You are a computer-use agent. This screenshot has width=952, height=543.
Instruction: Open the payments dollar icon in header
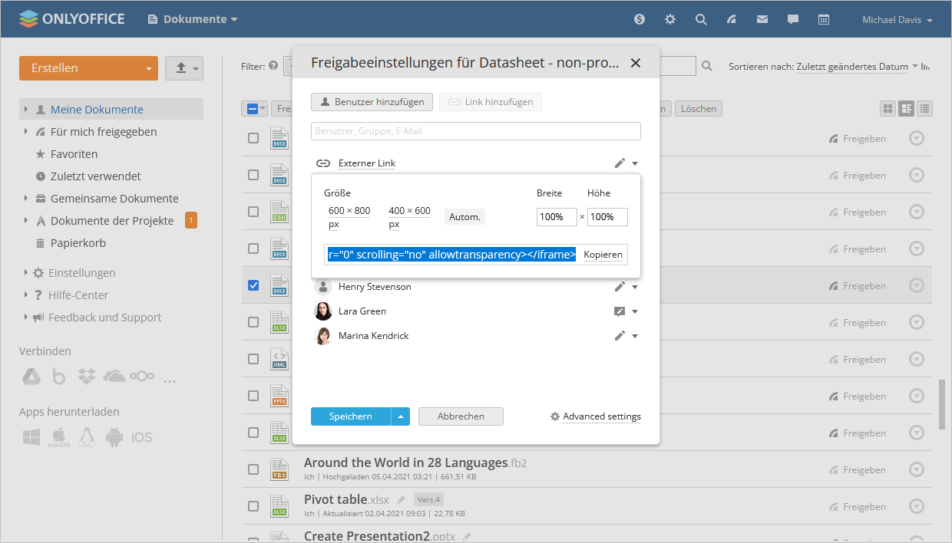point(640,20)
